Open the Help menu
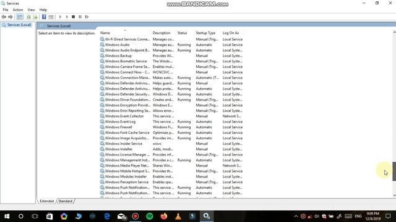396x222 pixels. pos(43,10)
